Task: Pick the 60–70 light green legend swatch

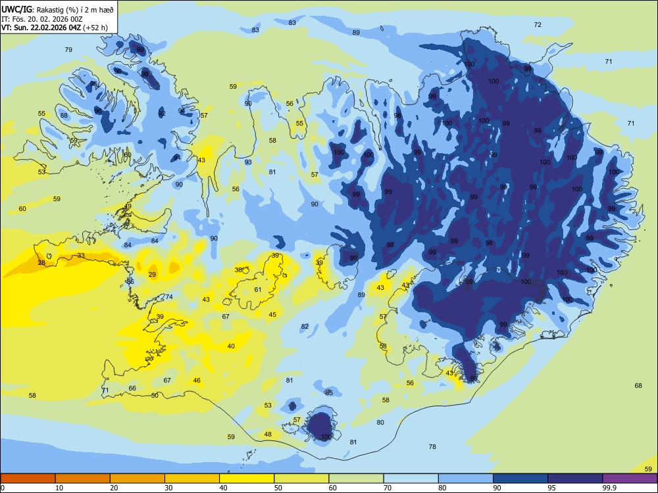Action: tap(356, 479)
